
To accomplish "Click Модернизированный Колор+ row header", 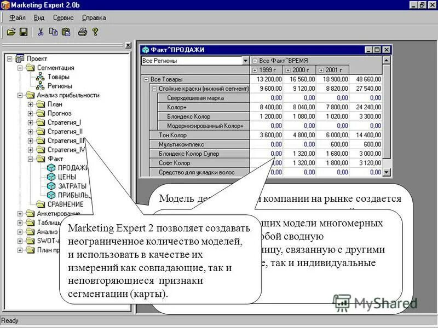I will [x=204, y=126].
